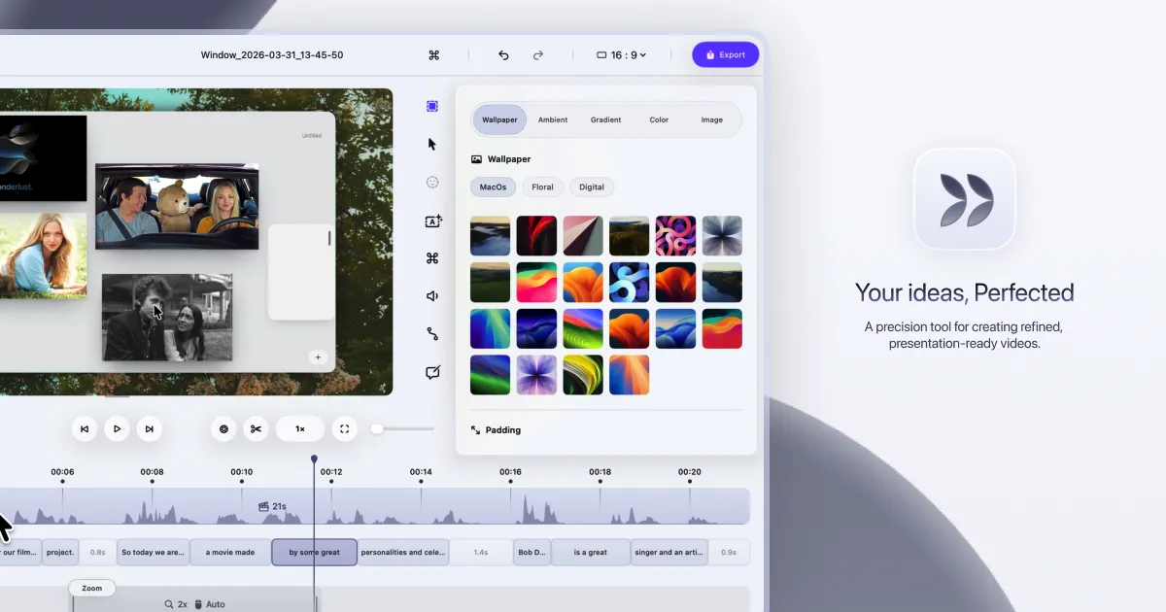Skip to the end of video
The height and width of the screenshot is (612, 1166).
pos(149,428)
